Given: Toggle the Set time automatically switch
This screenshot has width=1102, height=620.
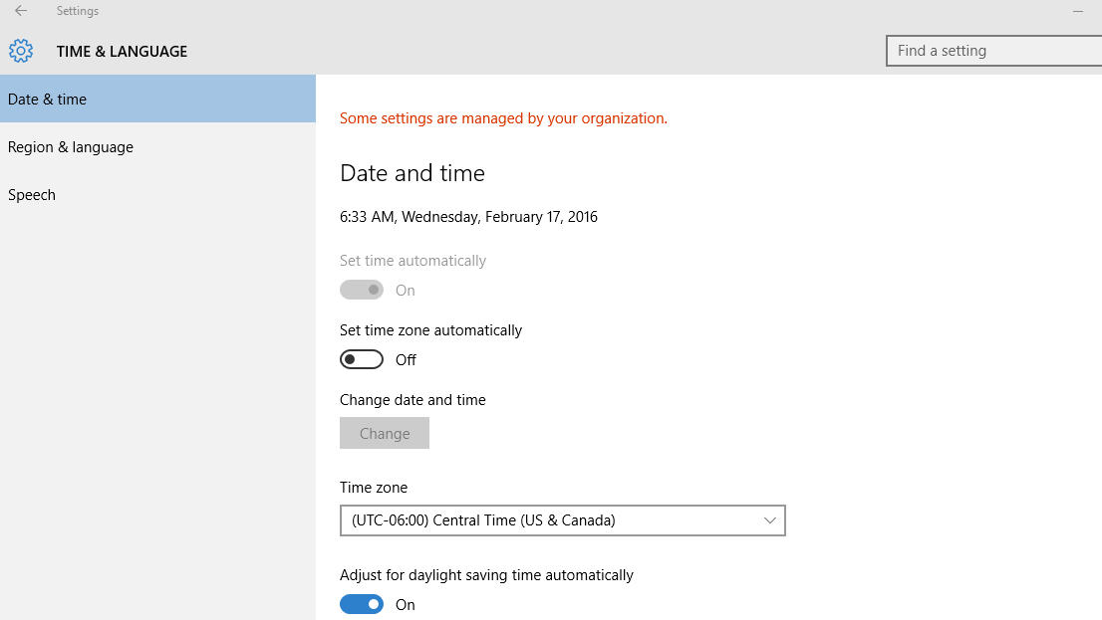Looking at the screenshot, I should click(x=362, y=290).
